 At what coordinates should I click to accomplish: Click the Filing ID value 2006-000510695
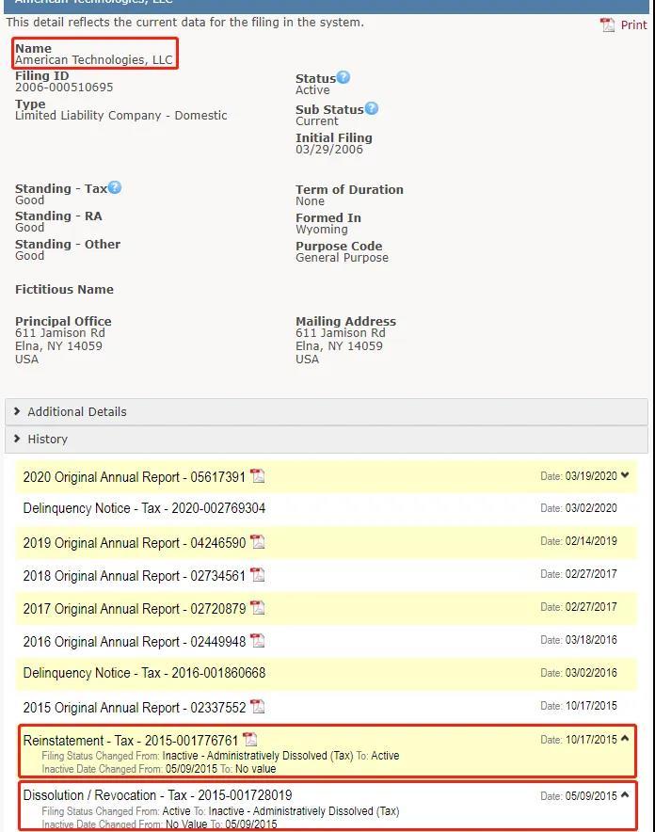pyautogui.click(x=64, y=88)
